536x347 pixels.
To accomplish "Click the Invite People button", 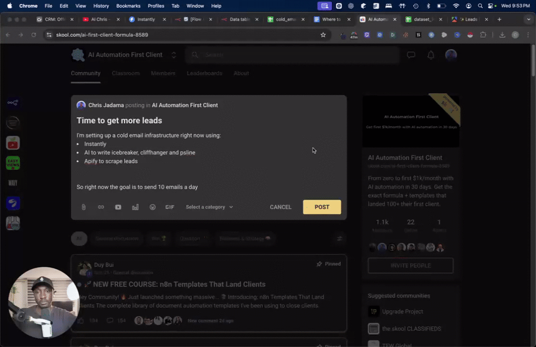I will 410,266.
